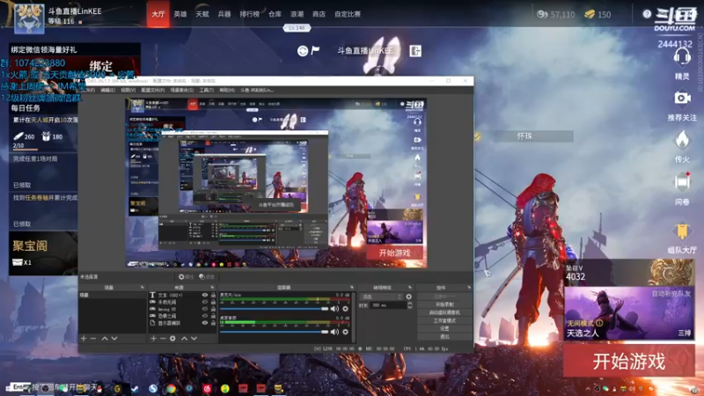Move scene up in the 场景 panel
The image size is (704, 396).
[105, 338]
